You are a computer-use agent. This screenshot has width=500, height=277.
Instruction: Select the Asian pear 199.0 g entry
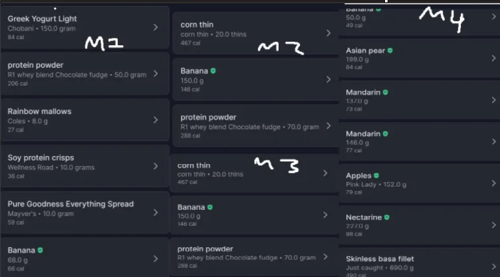pyautogui.click(x=420, y=58)
